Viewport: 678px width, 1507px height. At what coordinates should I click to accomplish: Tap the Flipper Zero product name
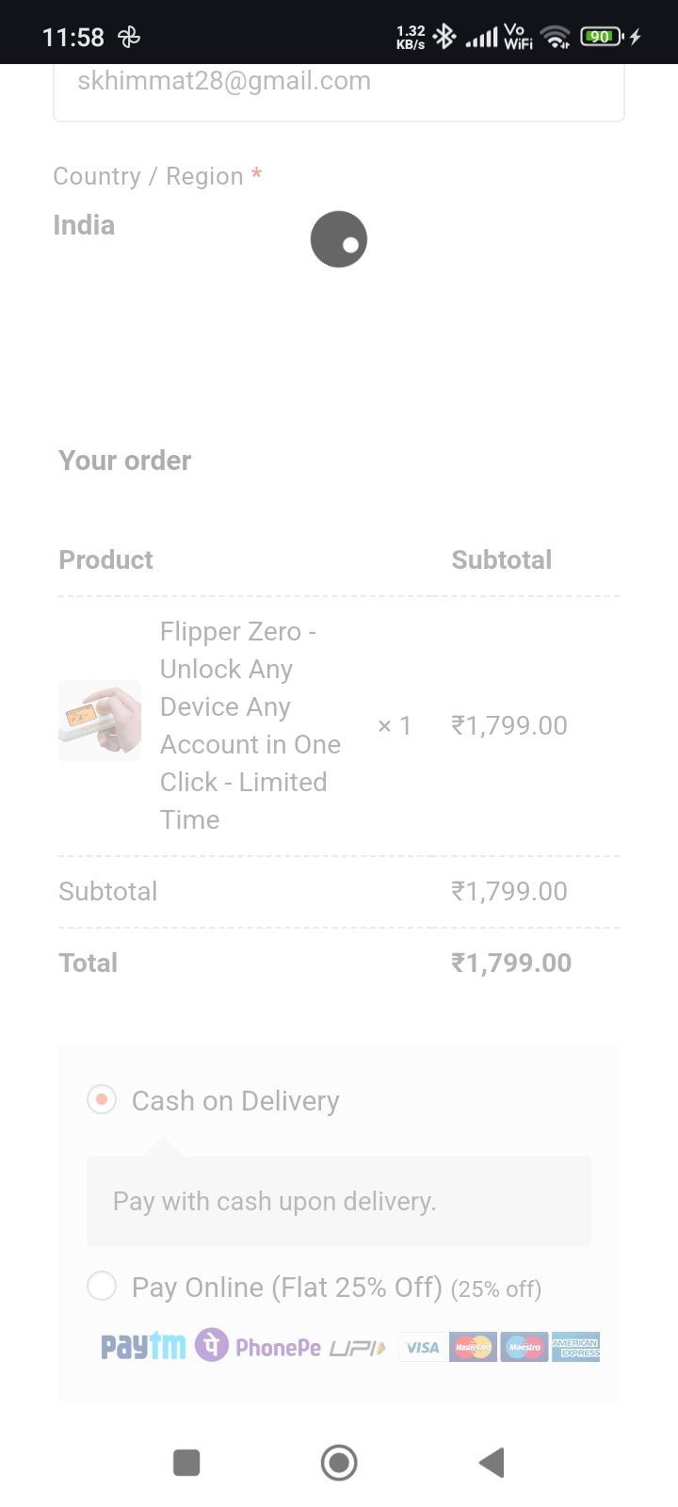point(250,725)
